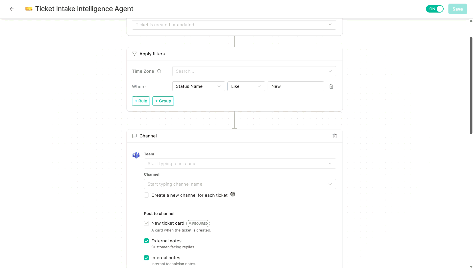This screenshot has height=268, width=473.
Task: Click the Where label
Action: [139, 87]
